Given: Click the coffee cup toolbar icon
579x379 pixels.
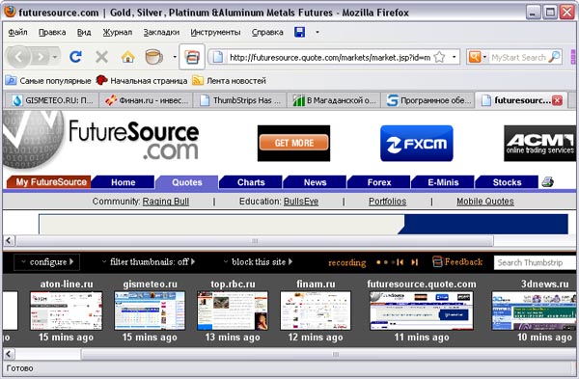Looking at the screenshot, I should coord(153,57).
